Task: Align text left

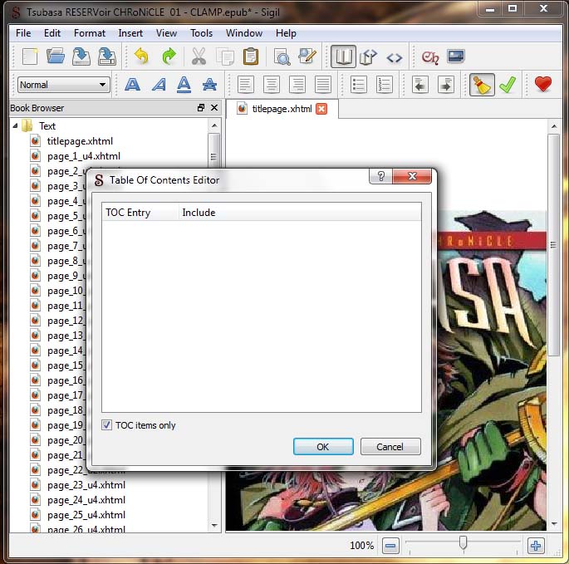Action: click(x=245, y=85)
